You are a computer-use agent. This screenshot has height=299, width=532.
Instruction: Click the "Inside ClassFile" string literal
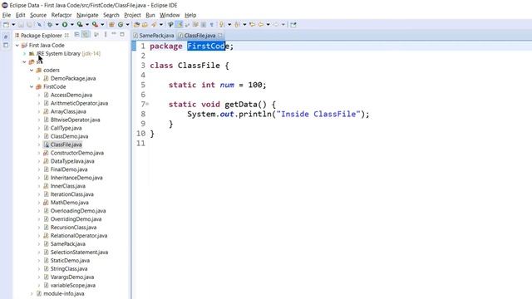pyautogui.click(x=318, y=114)
